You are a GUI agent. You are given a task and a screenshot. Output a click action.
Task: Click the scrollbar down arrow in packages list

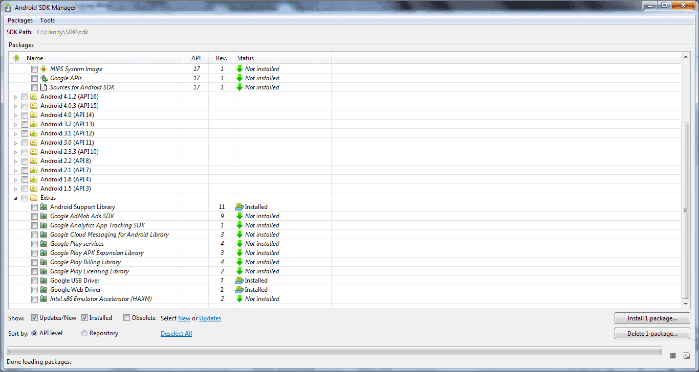click(686, 305)
